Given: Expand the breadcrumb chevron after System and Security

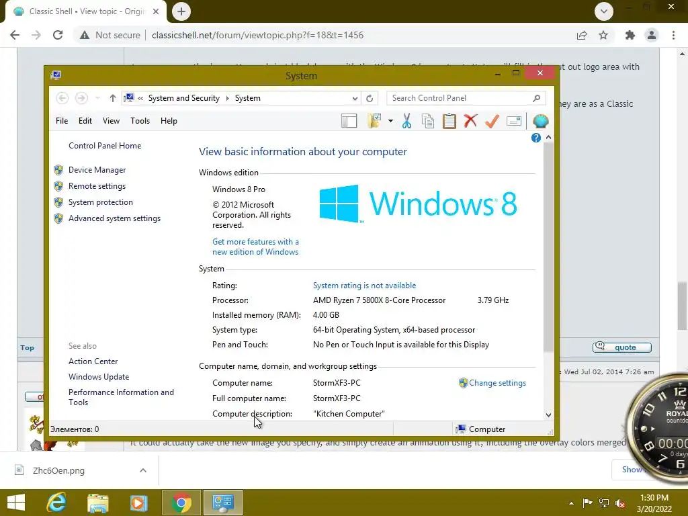Looking at the screenshot, I should coord(227,98).
